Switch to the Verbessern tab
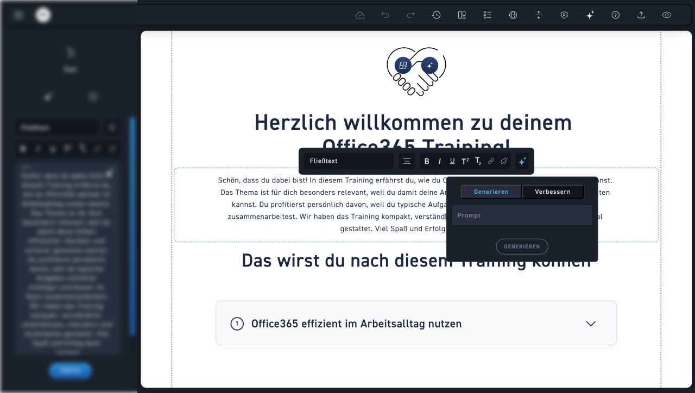The height and width of the screenshot is (393, 695). [x=553, y=192]
